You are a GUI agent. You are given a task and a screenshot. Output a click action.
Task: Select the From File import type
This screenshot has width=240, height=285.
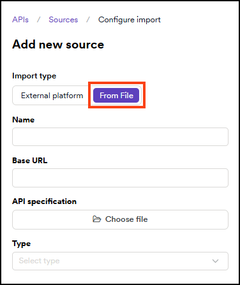point(116,96)
